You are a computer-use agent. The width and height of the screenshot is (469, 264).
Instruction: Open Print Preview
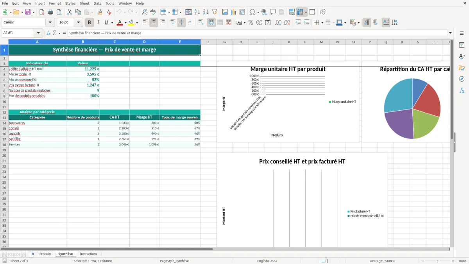[59, 12]
